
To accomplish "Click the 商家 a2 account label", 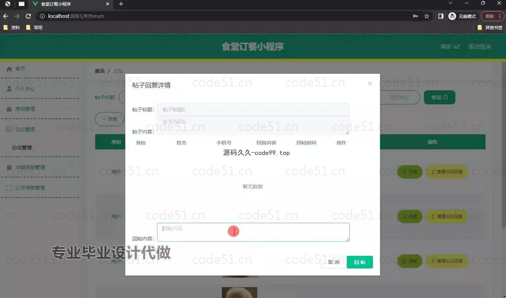I will pos(450,47).
